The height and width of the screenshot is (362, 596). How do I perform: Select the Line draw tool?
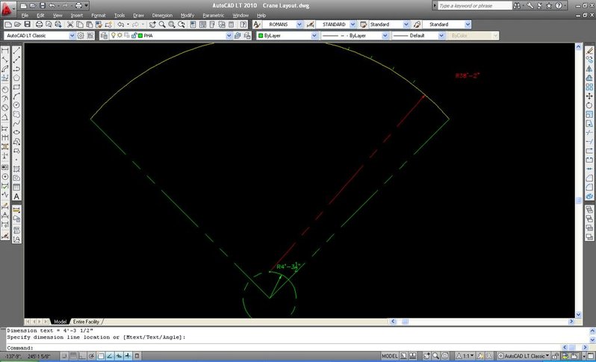(x=16, y=51)
